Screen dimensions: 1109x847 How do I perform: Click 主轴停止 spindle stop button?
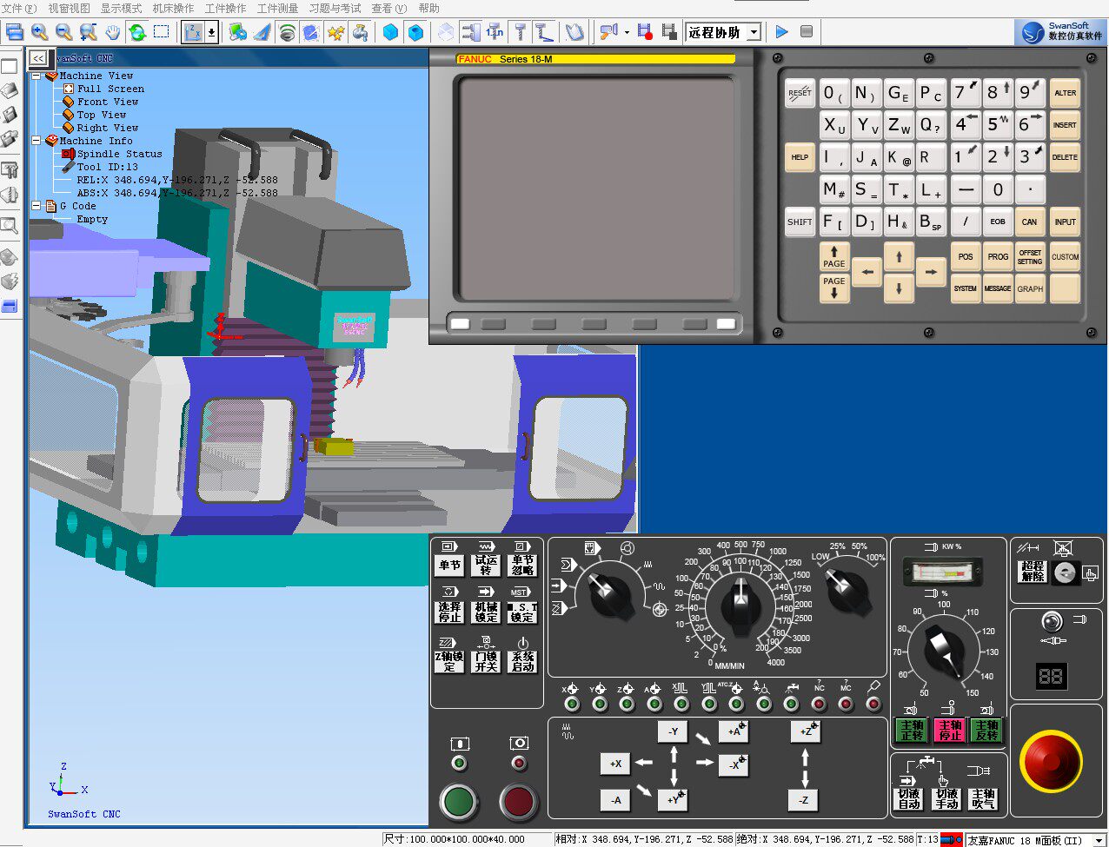coord(949,731)
